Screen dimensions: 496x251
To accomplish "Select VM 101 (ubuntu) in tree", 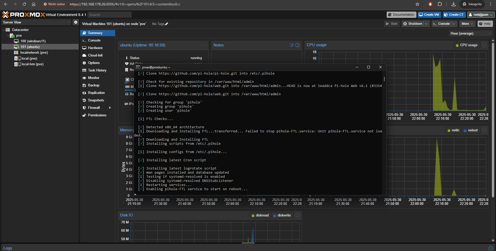I will pyautogui.click(x=40, y=47).
